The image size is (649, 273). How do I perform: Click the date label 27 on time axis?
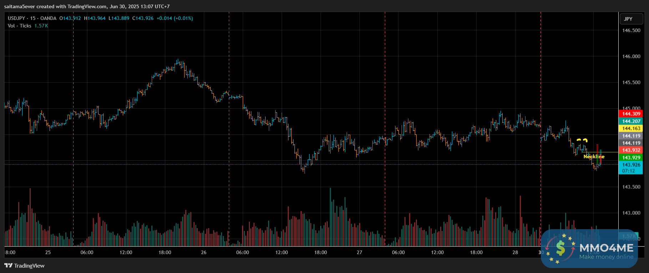[x=359, y=252]
